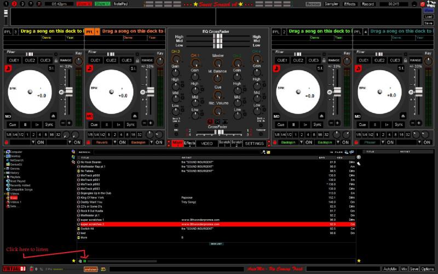Viewport: 438px width, 274px height.
Task: Open the Reverb effect dropdown on deck 1
Action: click(115, 142)
